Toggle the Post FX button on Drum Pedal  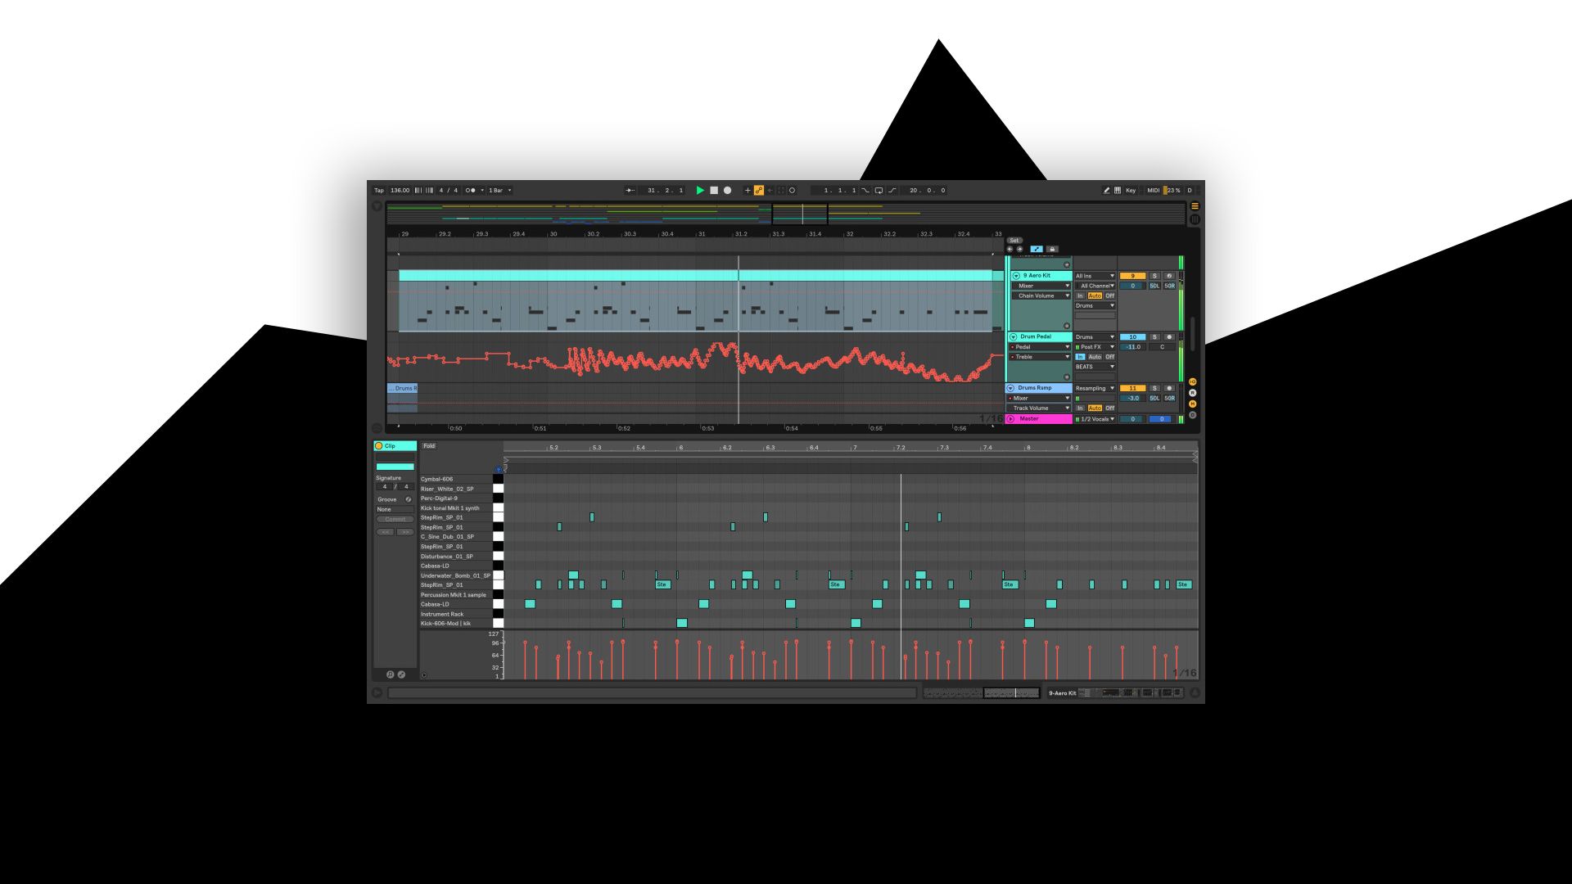(x=1077, y=345)
